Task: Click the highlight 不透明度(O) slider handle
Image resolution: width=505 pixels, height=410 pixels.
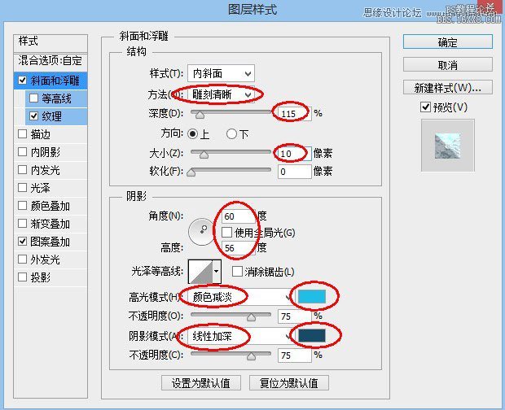Action: 251,317
